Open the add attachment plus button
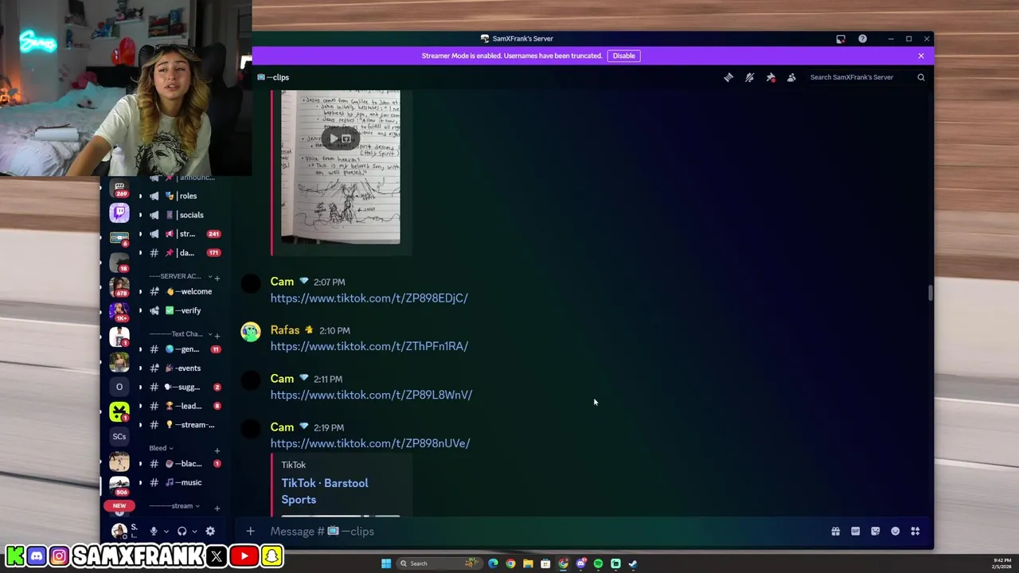 250,531
